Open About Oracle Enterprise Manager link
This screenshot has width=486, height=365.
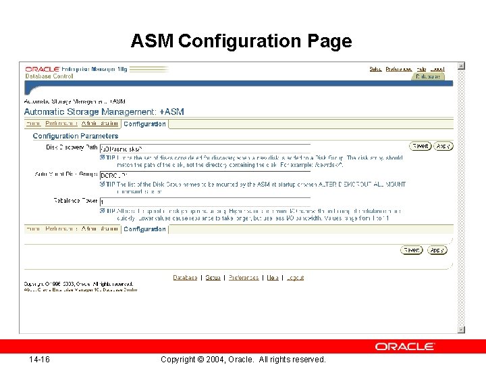pos(80,290)
